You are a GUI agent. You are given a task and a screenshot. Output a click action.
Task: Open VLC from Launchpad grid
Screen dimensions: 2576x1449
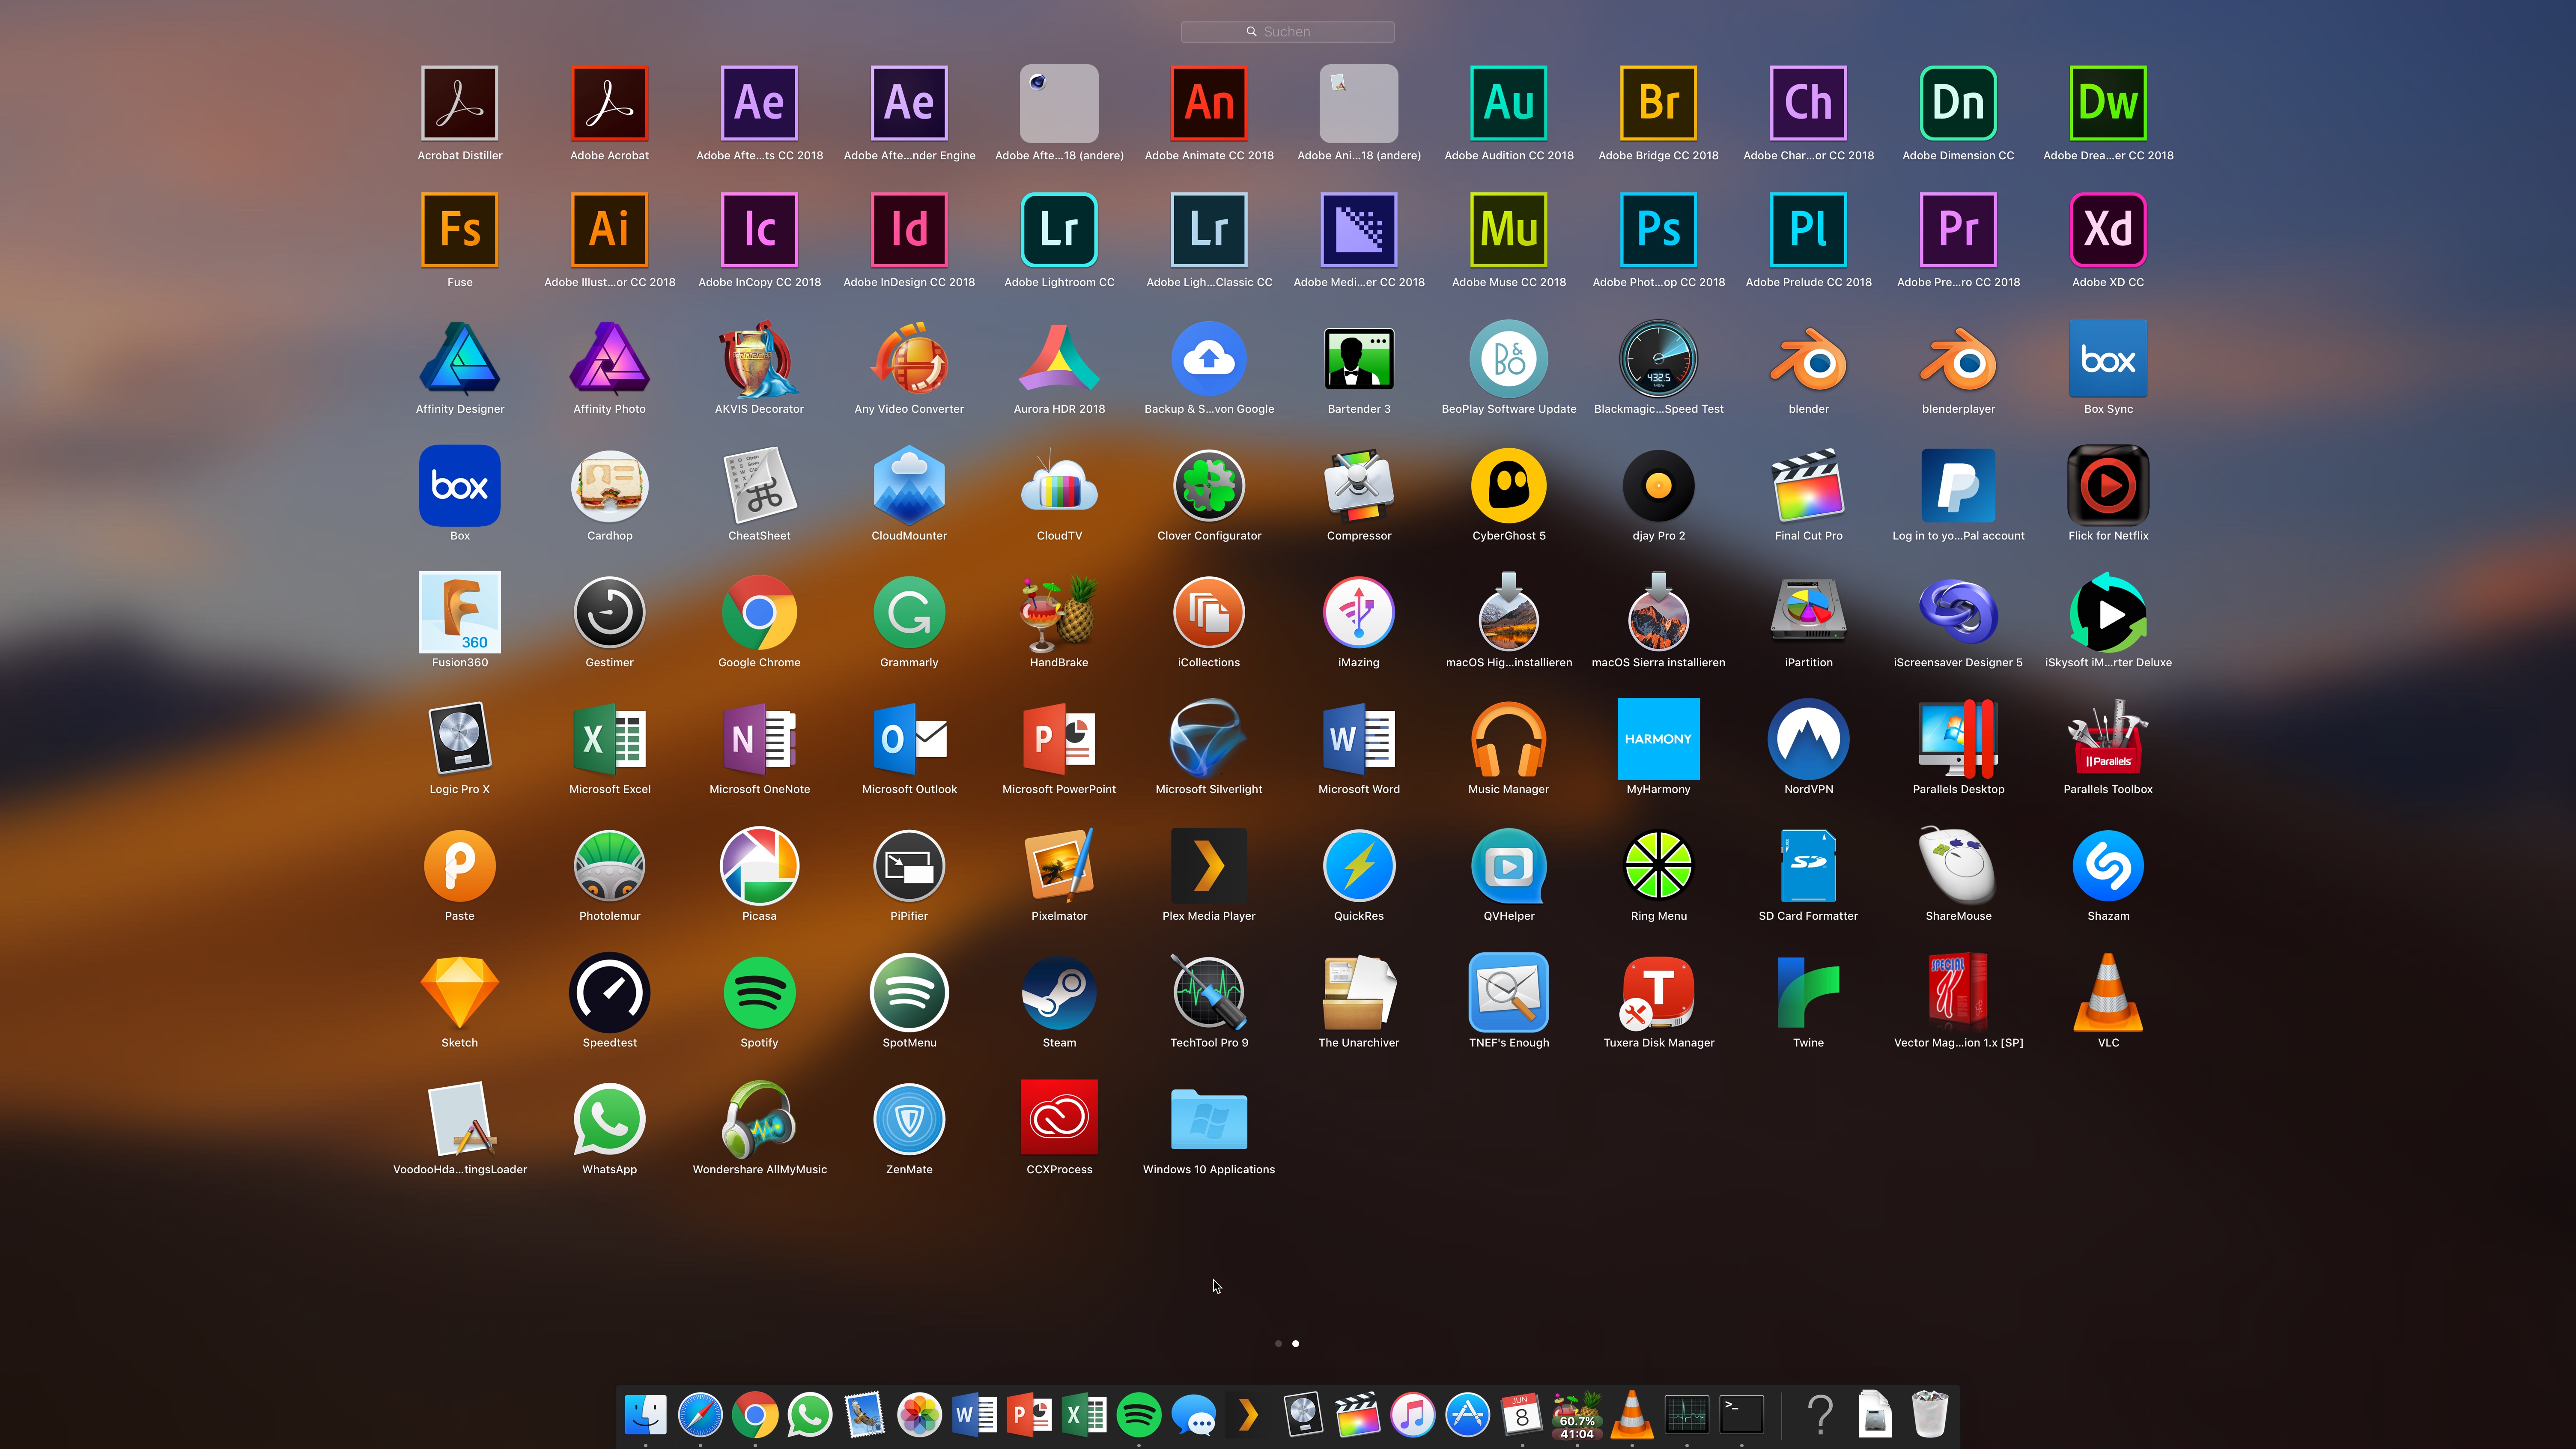click(x=2108, y=992)
